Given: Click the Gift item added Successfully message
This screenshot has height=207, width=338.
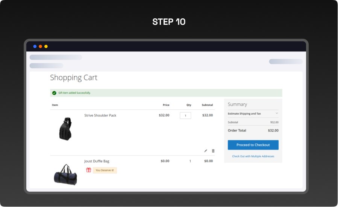Looking at the screenshot, I should tap(74, 93).
